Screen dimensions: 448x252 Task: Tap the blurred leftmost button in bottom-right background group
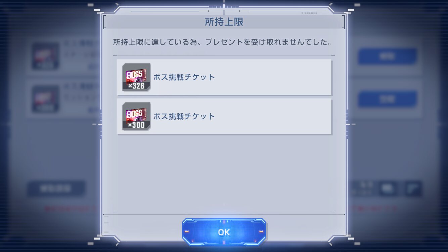[363, 188]
